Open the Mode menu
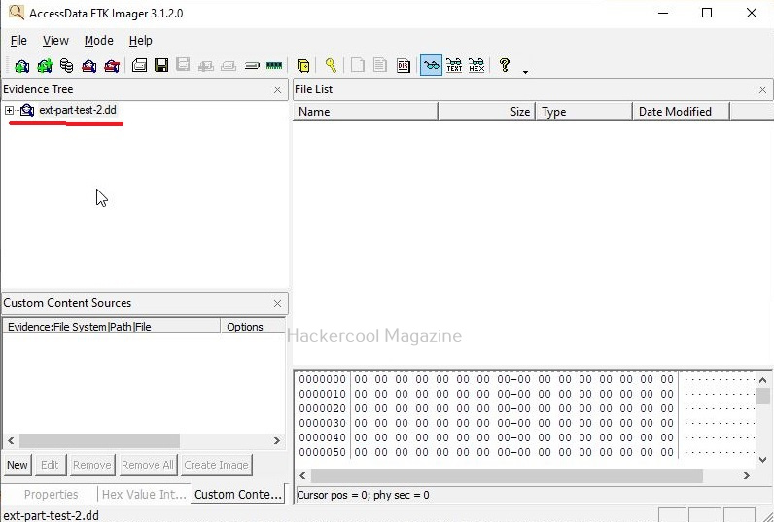This screenshot has width=774, height=522. pyautogui.click(x=98, y=41)
